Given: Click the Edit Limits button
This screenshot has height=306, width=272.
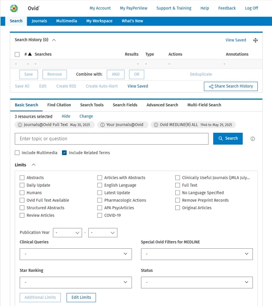Looking at the screenshot, I should (x=81, y=297).
